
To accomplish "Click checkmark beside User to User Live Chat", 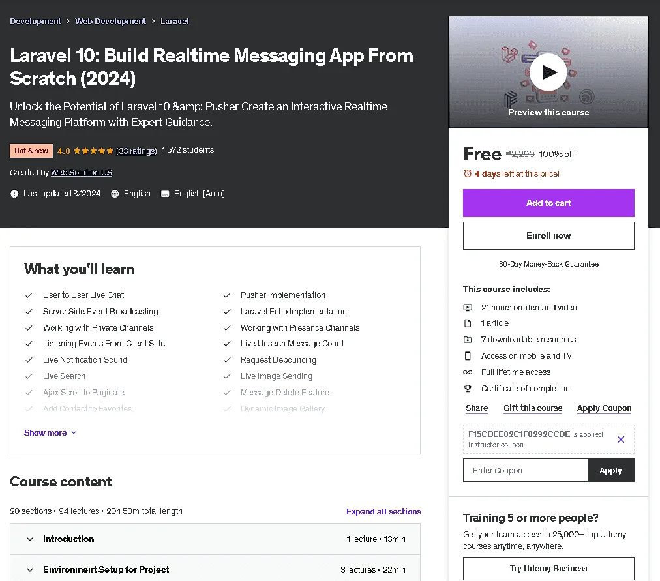I will coord(29,295).
